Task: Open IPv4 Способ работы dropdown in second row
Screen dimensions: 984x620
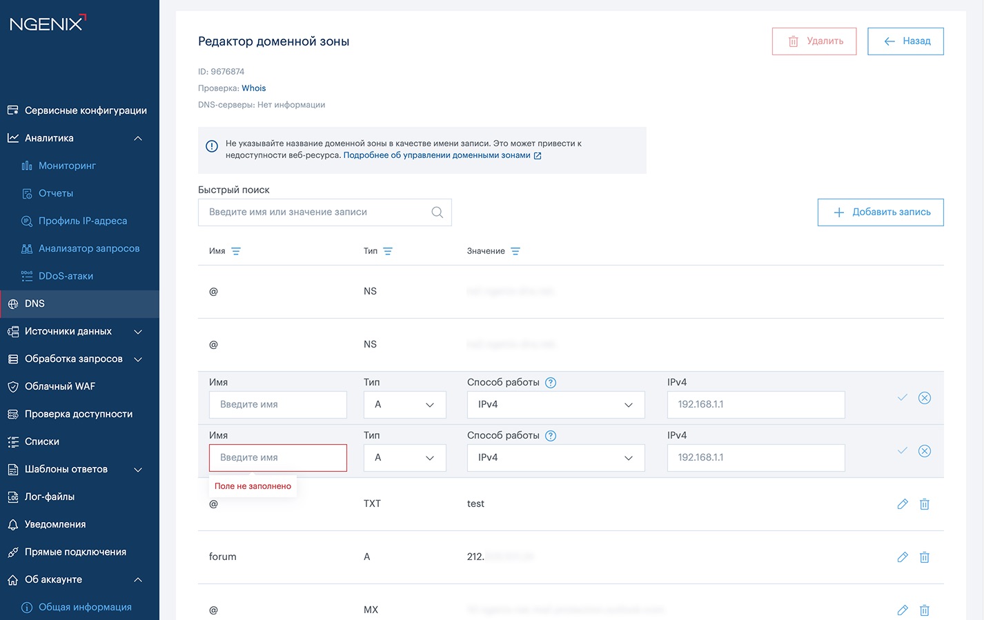Action: click(x=555, y=458)
